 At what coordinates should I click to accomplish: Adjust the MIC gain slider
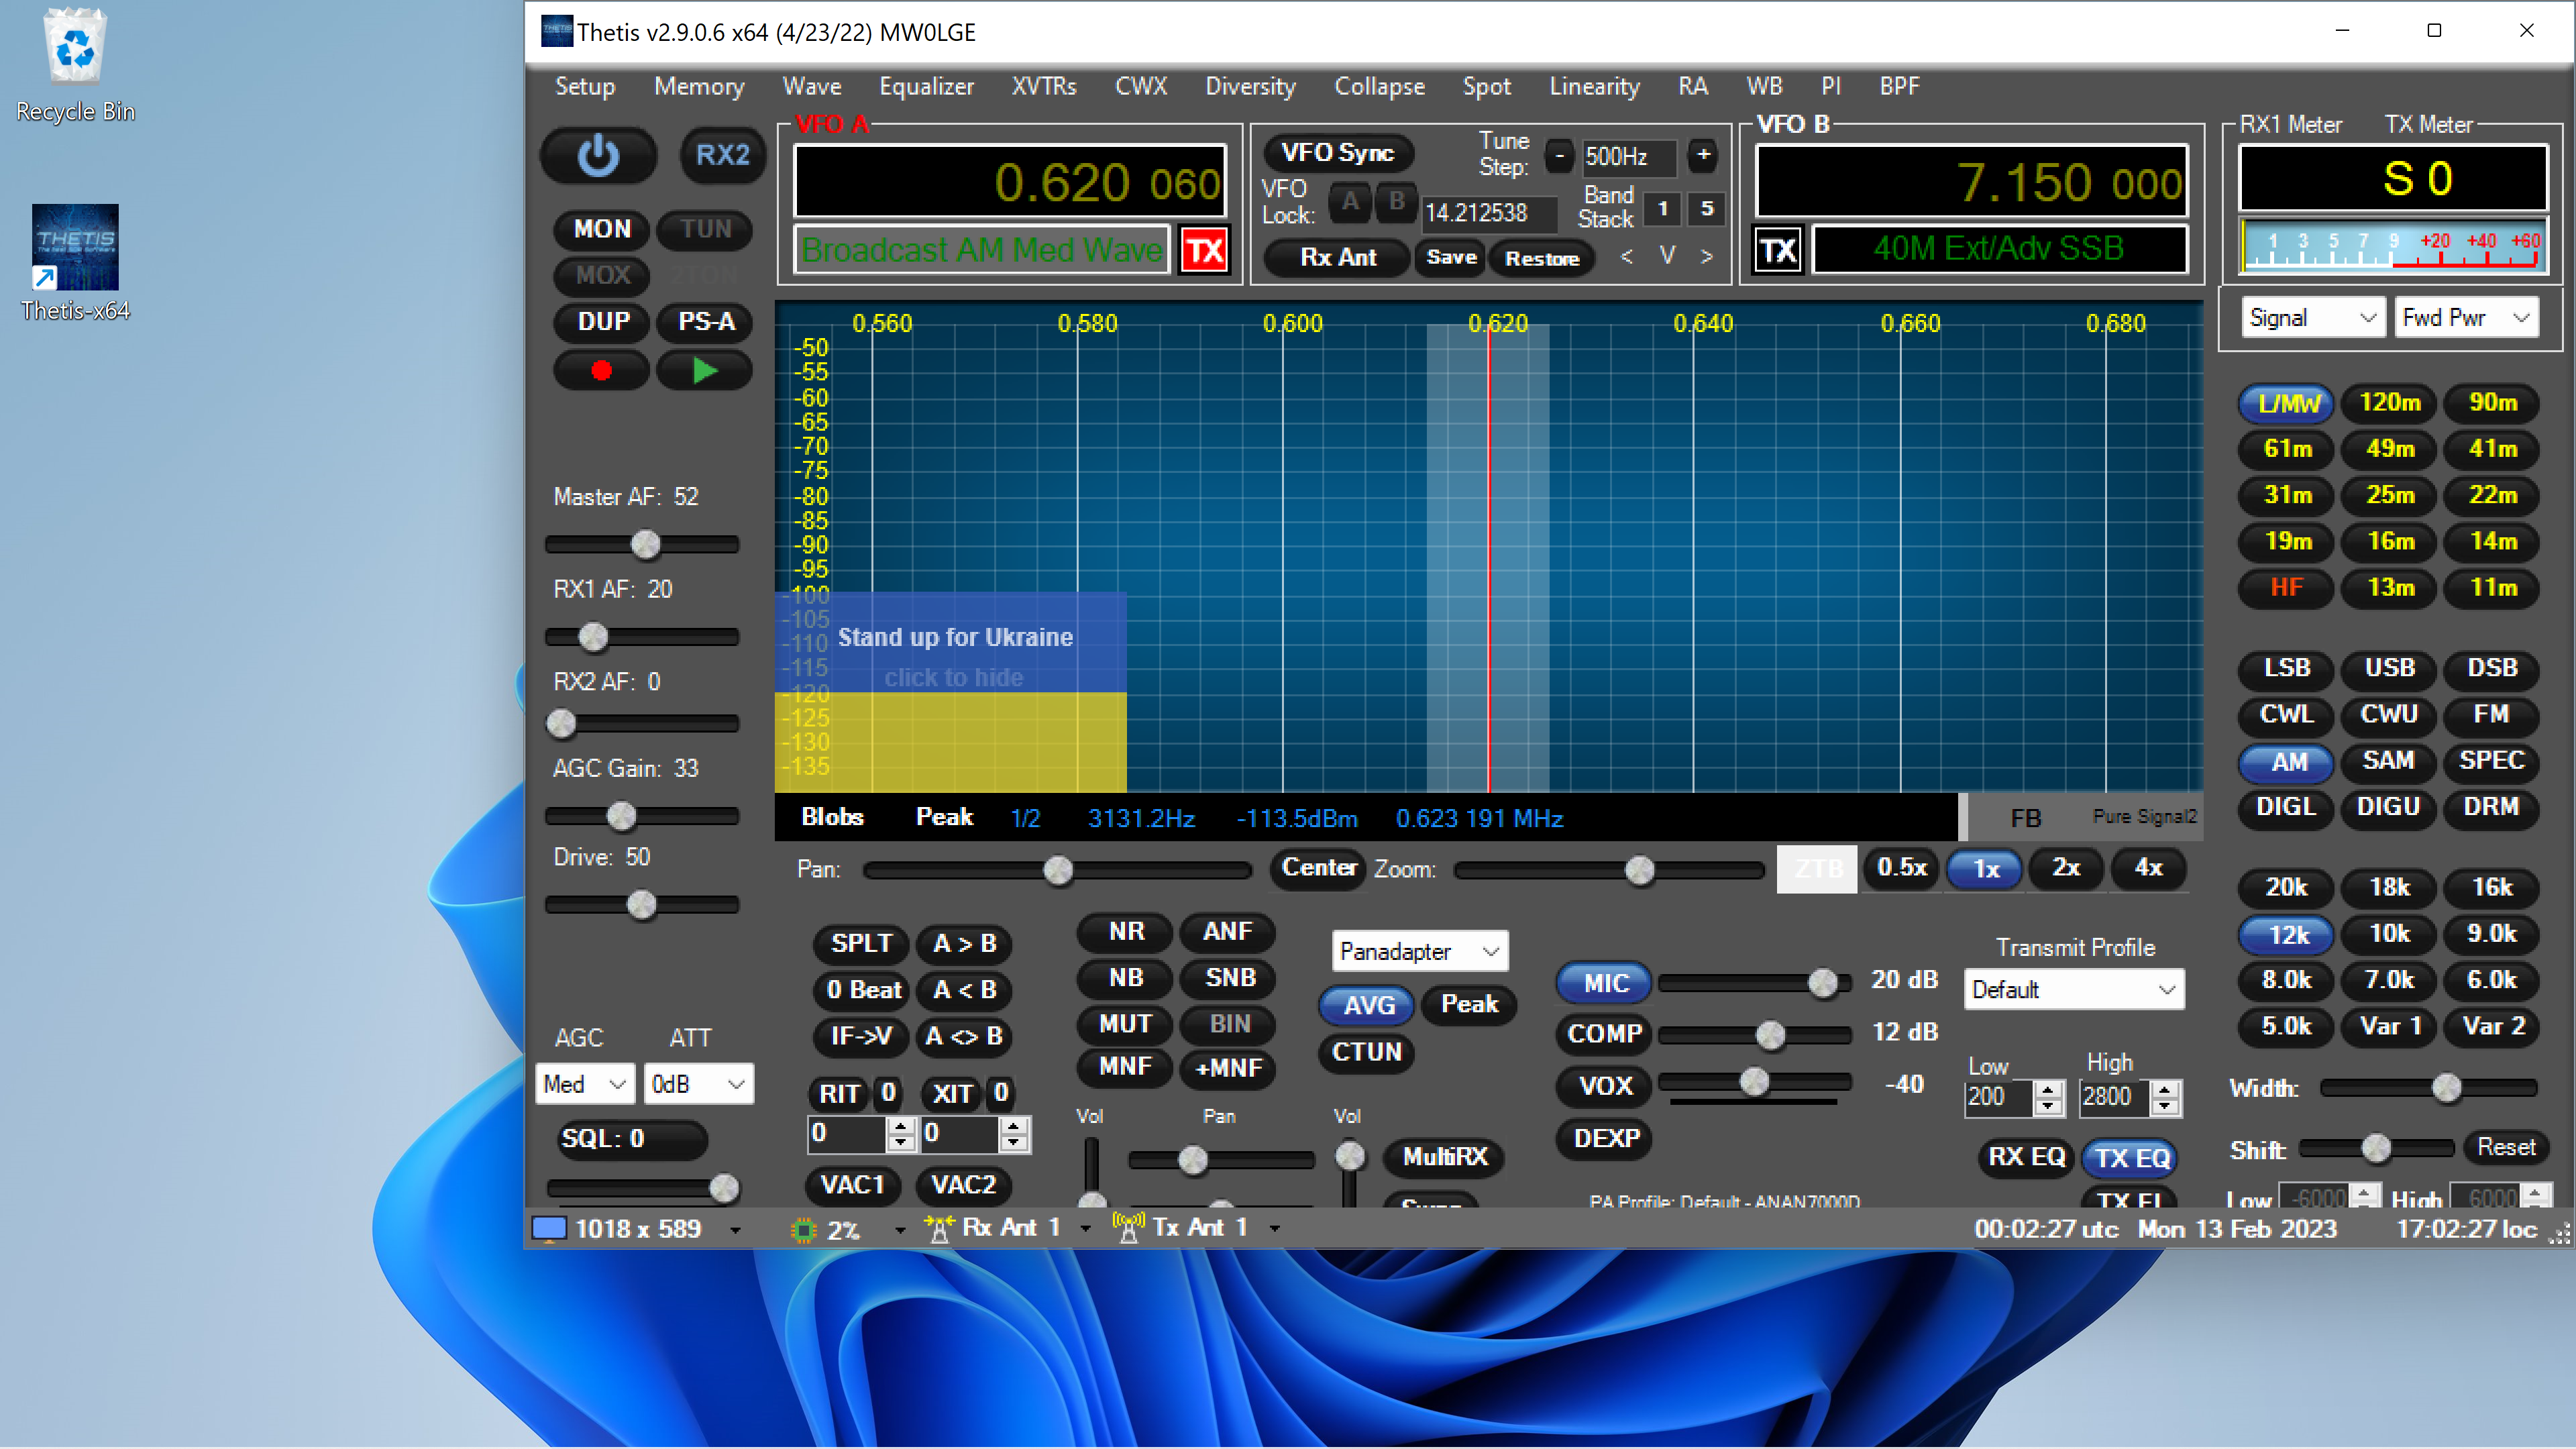pyautogui.click(x=1756, y=983)
